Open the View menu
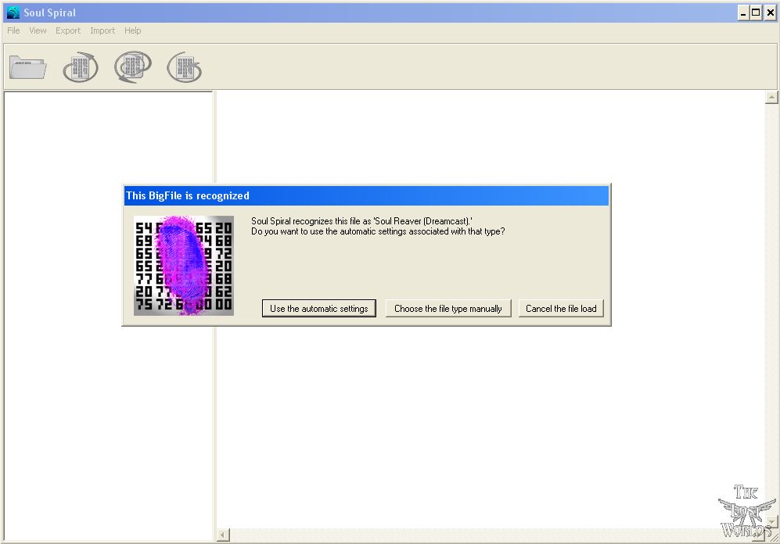The image size is (780, 544). click(x=38, y=30)
